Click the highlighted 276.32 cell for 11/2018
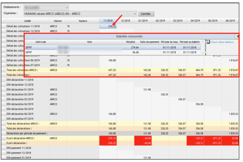 [x=108, y=27]
